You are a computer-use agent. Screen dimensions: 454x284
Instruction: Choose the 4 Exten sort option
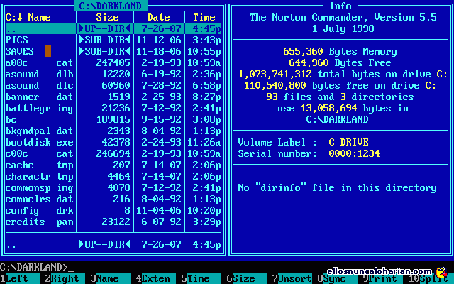pyautogui.click(x=155, y=279)
